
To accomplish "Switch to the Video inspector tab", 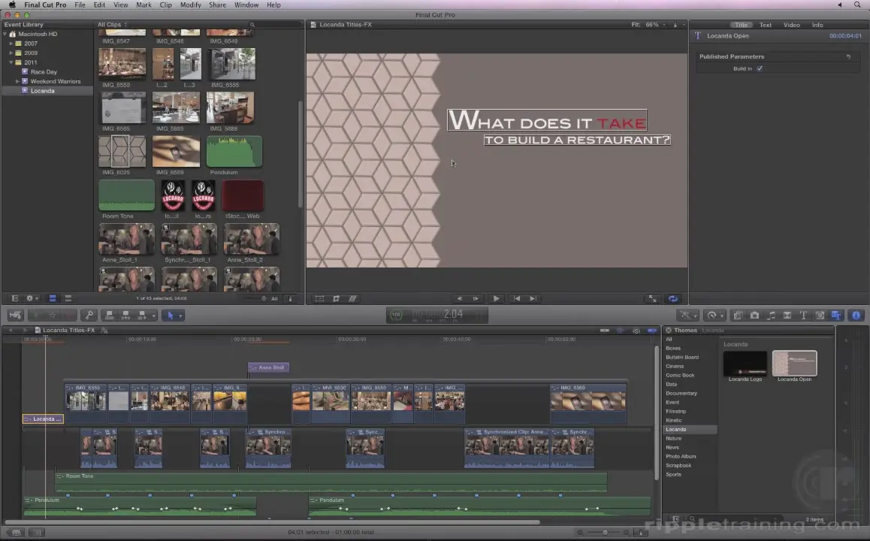I will tap(791, 25).
